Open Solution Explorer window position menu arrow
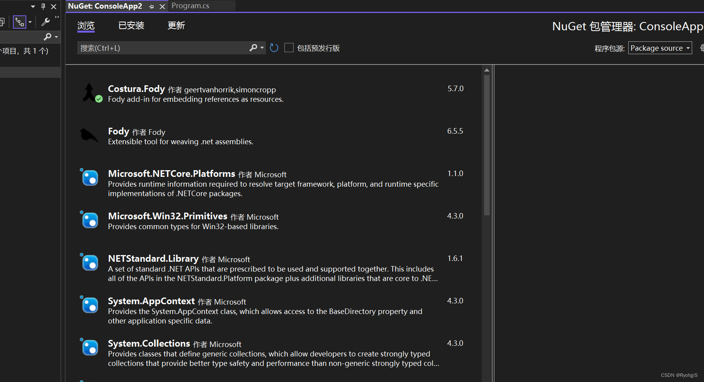704x382 pixels. [33, 6]
